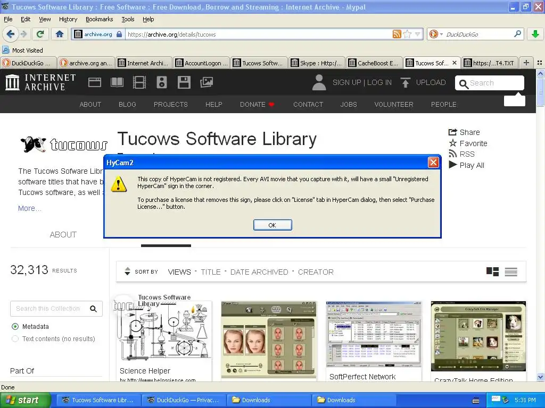This screenshot has width=545, height=408.
Task: Open a new tab with plus button
Action: [526, 63]
